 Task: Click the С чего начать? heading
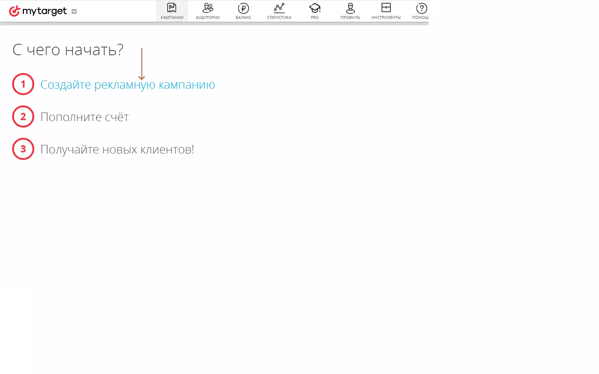click(68, 50)
